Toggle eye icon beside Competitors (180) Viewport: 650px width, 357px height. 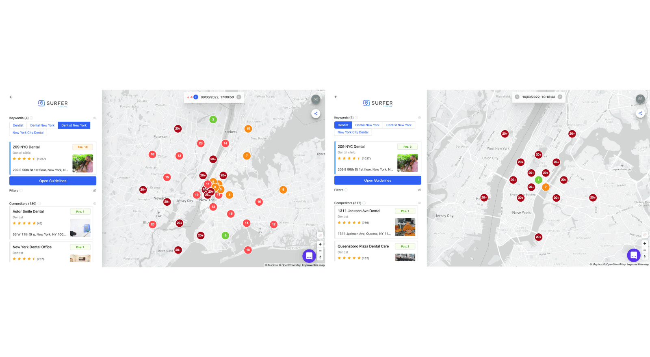click(95, 204)
